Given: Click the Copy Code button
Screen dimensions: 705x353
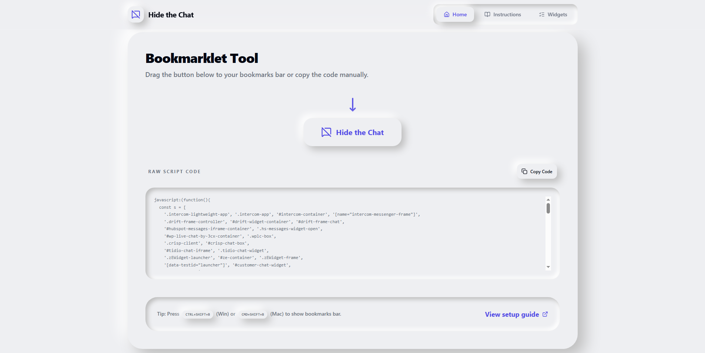Looking at the screenshot, I should 537,171.
